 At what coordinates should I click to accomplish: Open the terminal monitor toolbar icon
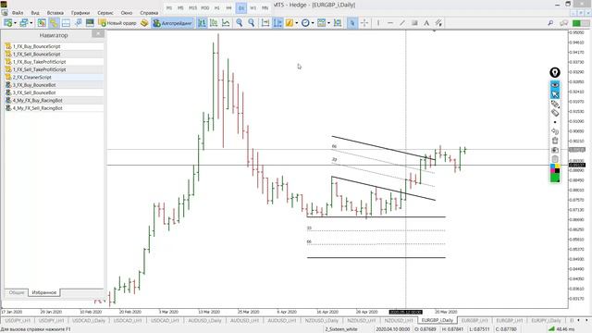tap(90, 23)
